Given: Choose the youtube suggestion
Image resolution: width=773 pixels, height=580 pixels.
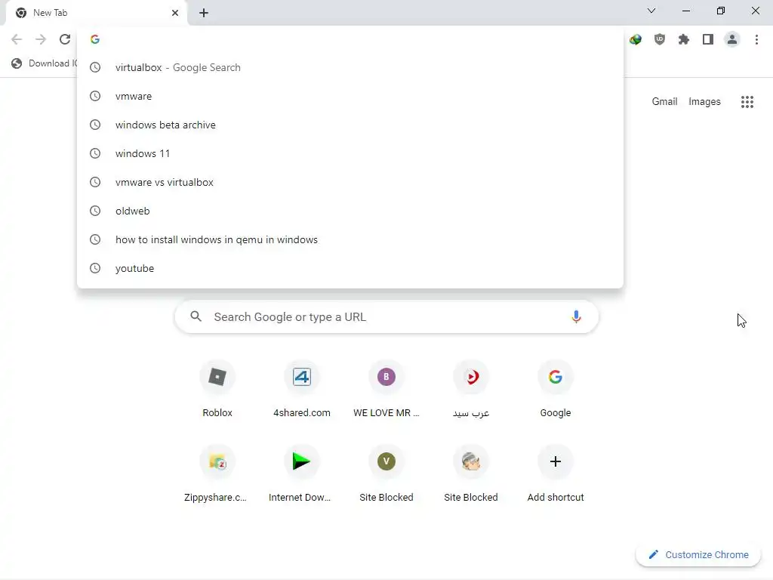Looking at the screenshot, I should 350,268.
